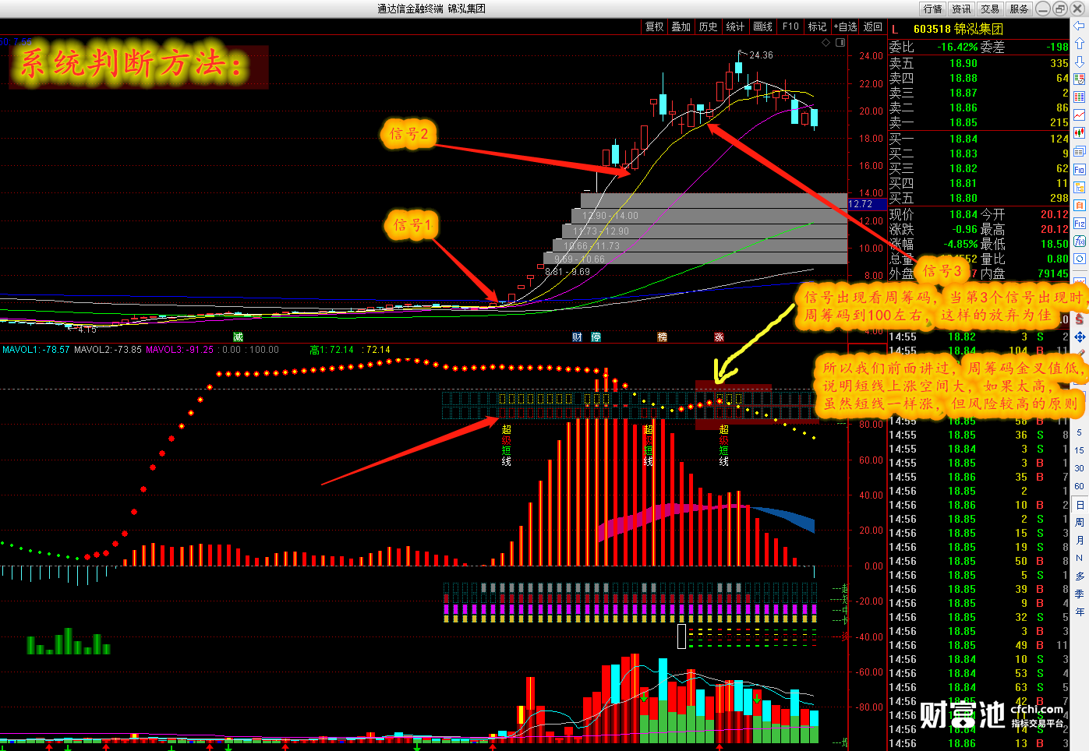
Task: Click the 历史 history button
Action: pos(709,26)
